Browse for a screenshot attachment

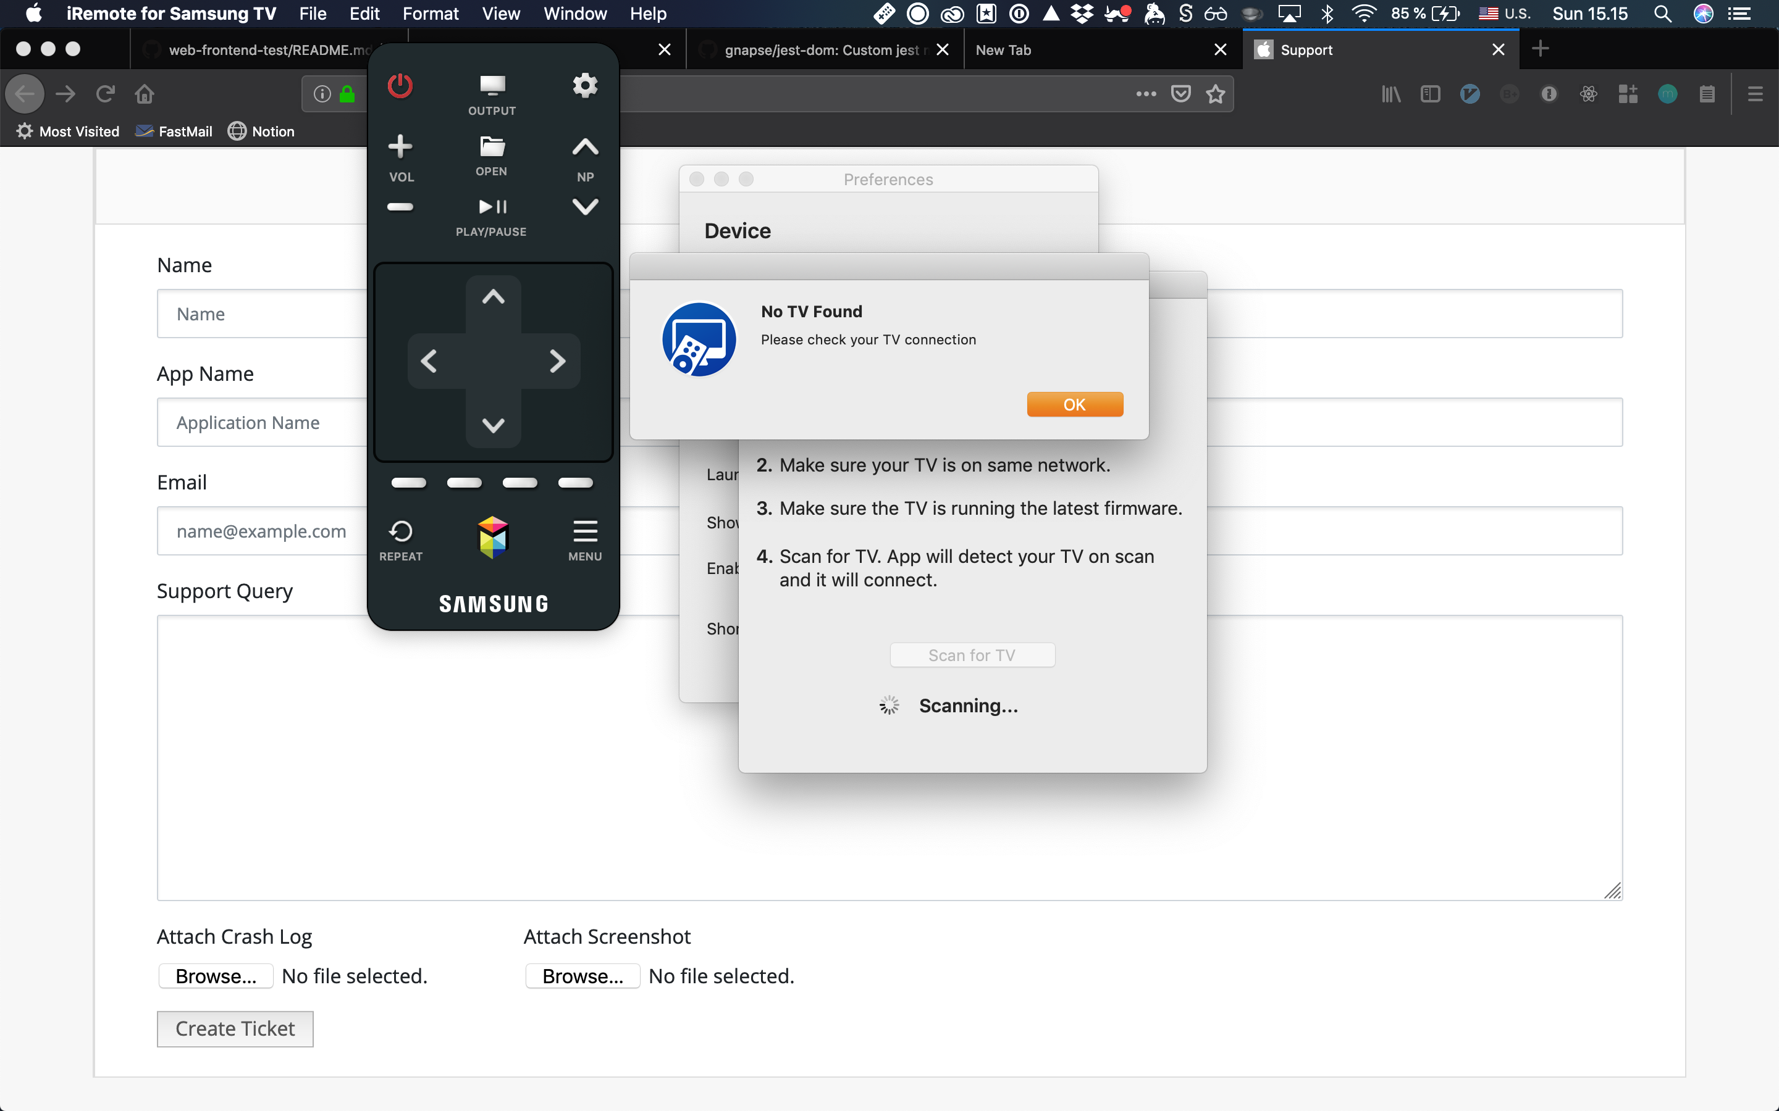583,976
